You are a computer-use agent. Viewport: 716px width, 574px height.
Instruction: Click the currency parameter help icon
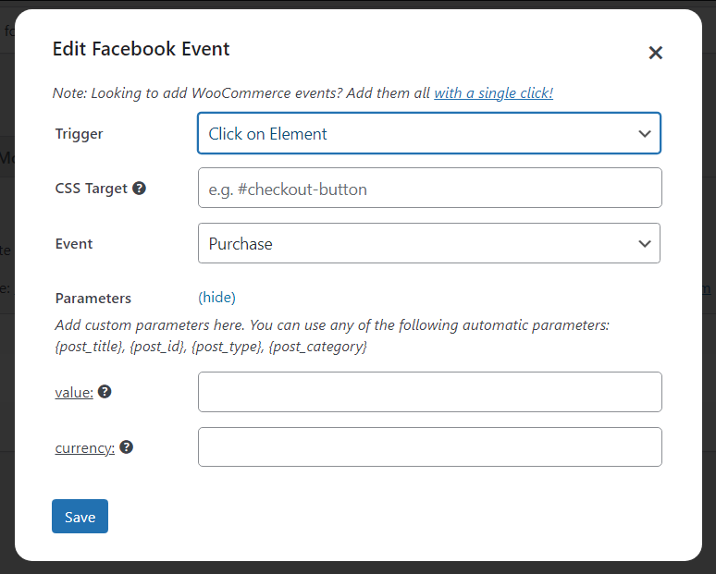tap(126, 447)
